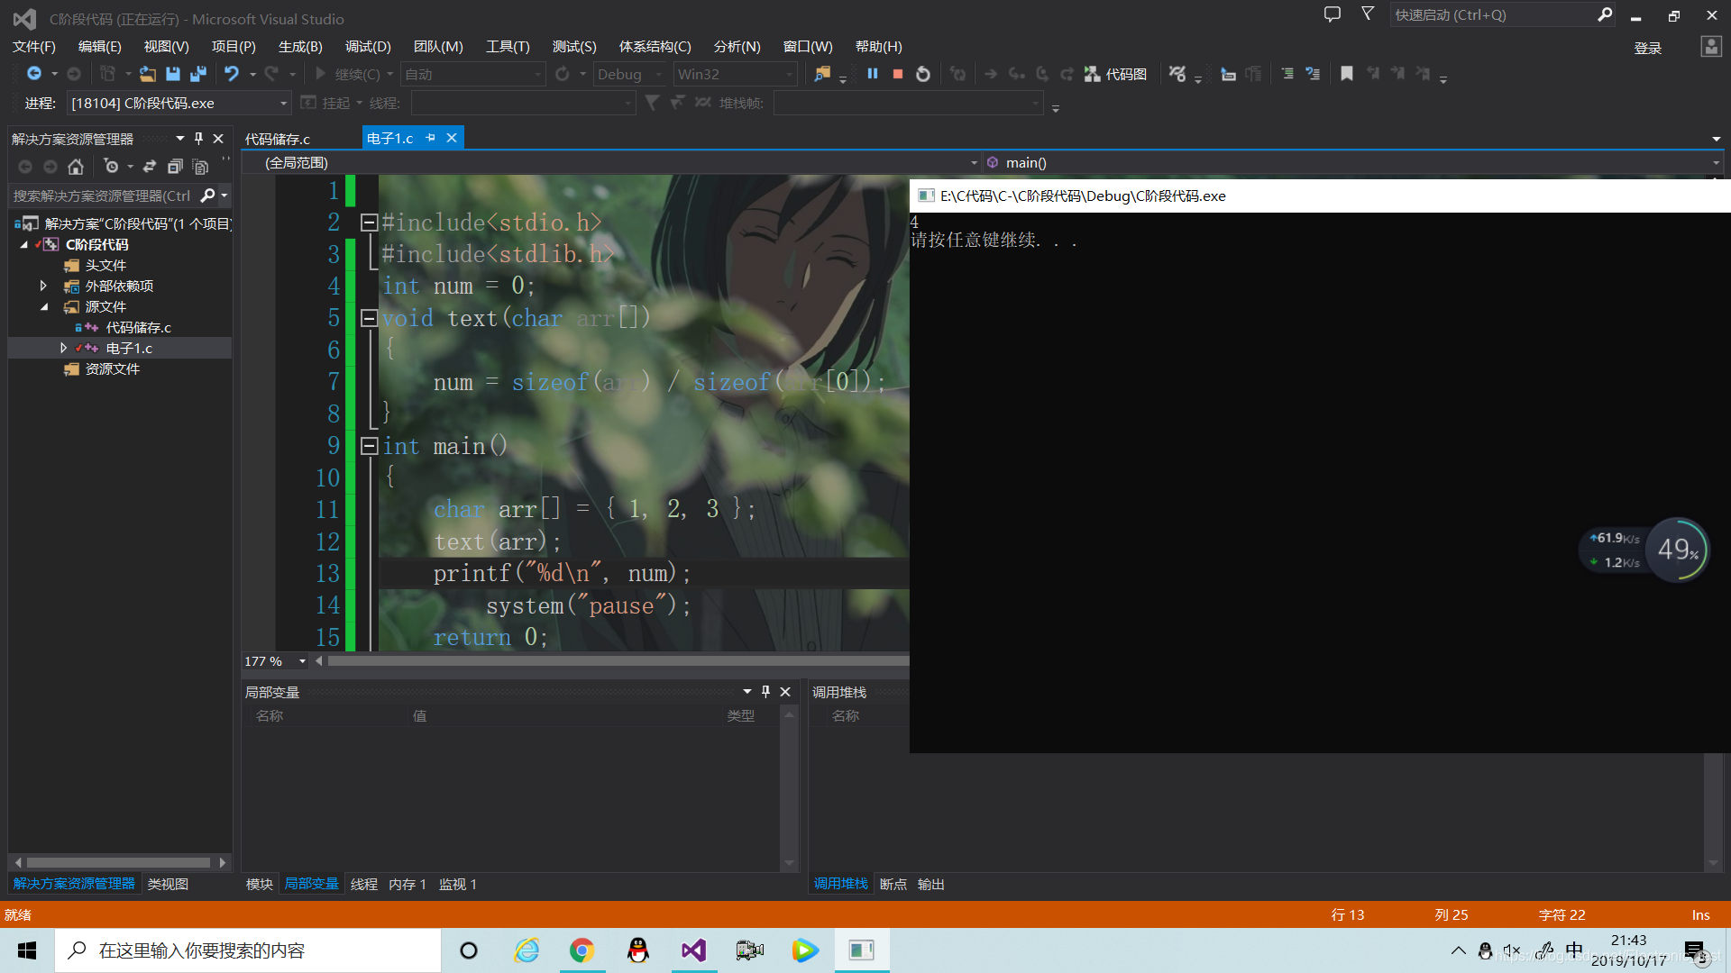
Task: Switch to the 类视图 tab
Action: point(168,884)
